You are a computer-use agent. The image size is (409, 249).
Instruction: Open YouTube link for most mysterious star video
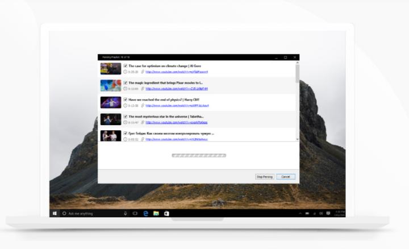coord(176,122)
